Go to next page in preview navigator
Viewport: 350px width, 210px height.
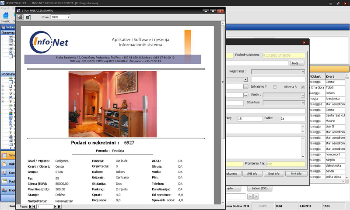click(55, 207)
